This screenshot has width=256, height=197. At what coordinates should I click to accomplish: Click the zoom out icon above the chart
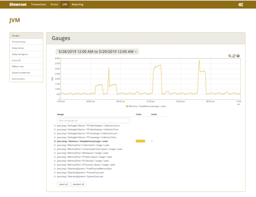pos(230,55)
